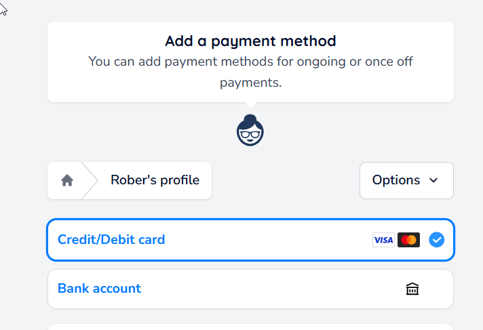This screenshot has width=483, height=330.
Task: Toggle the blue checkmark on Credit/Debit card
Action: tap(437, 240)
